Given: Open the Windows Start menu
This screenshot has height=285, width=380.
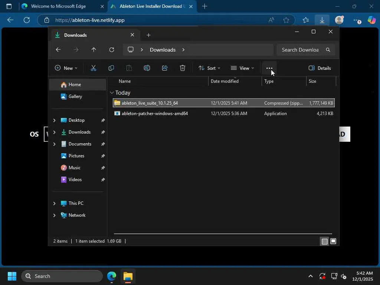Looking at the screenshot, I should (x=12, y=276).
